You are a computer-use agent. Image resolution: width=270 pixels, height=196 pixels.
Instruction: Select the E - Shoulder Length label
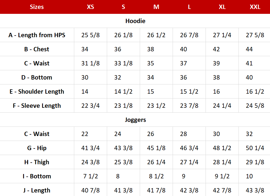[37, 91]
